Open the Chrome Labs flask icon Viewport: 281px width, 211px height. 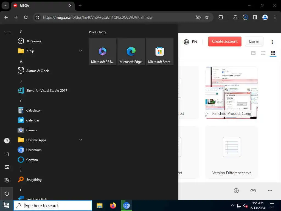[235, 17]
